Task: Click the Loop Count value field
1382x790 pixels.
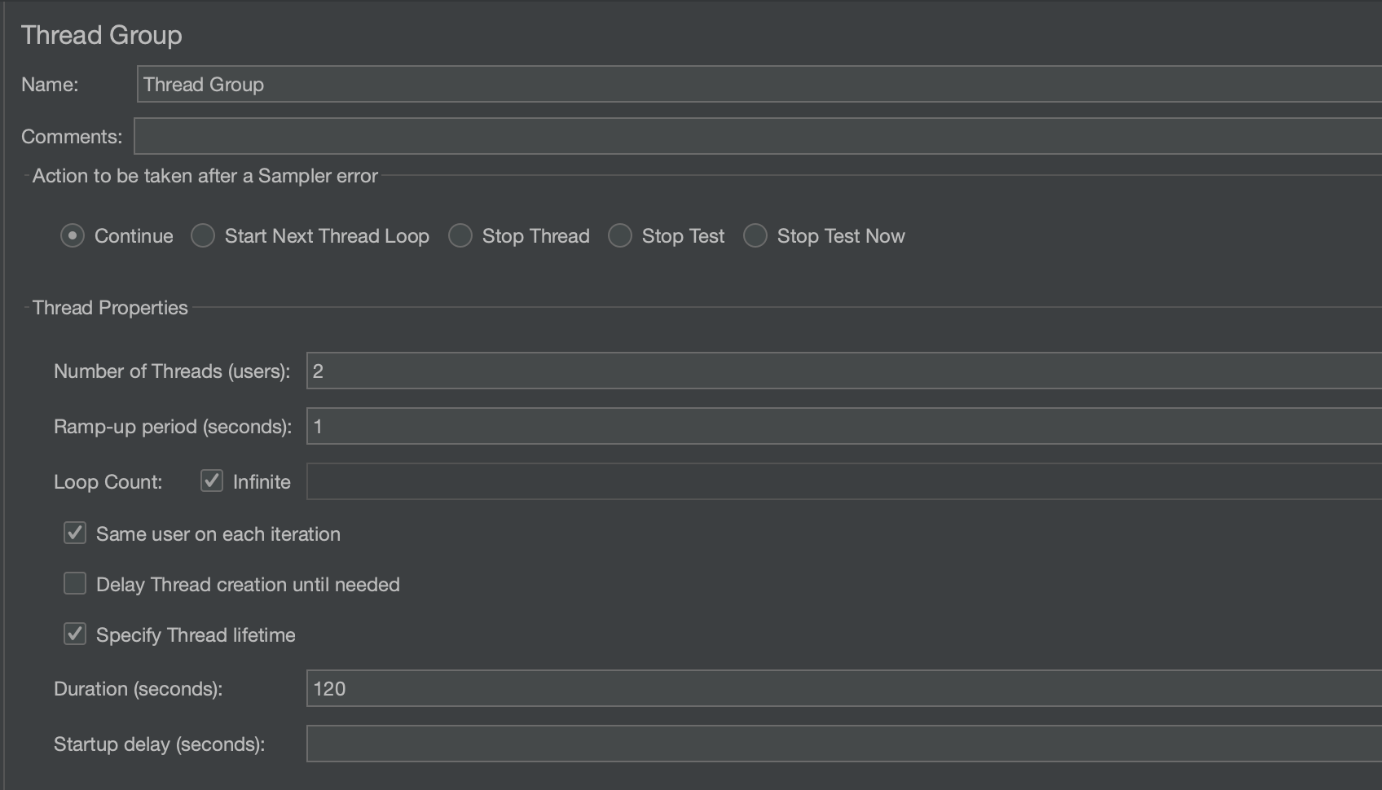Action: pyautogui.click(x=844, y=482)
